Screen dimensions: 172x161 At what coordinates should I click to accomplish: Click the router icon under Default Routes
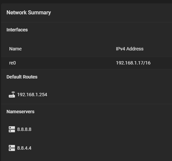(12, 95)
